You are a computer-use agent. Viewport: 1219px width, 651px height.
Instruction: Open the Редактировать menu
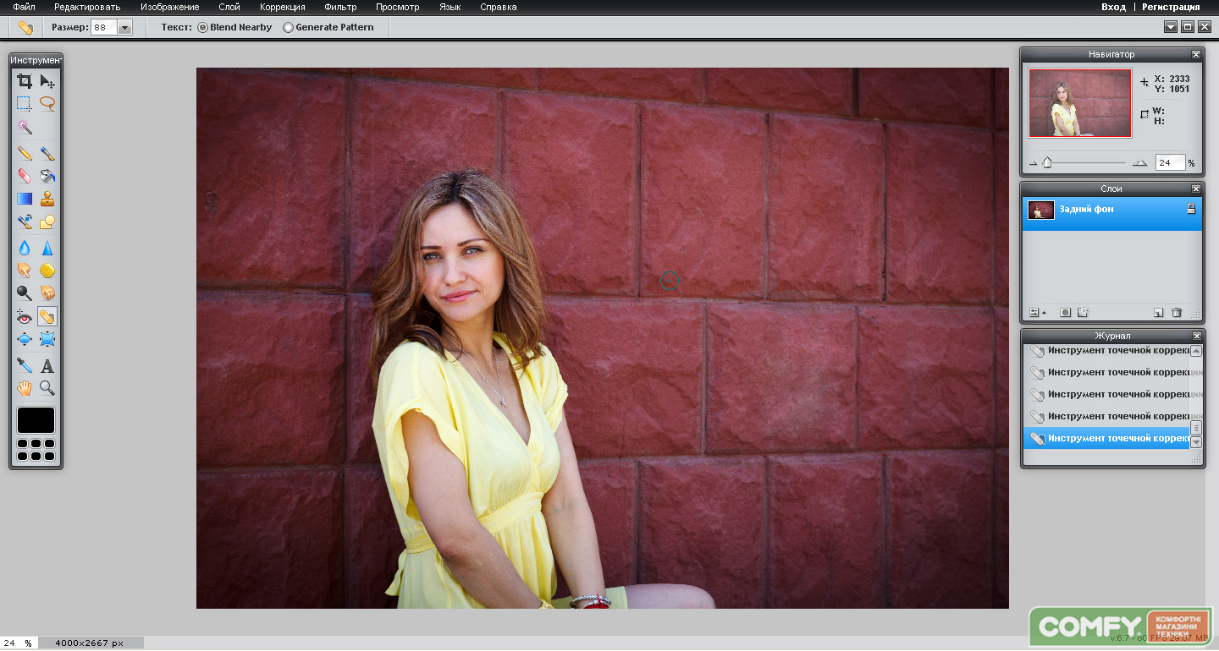pyautogui.click(x=87, y=7)
